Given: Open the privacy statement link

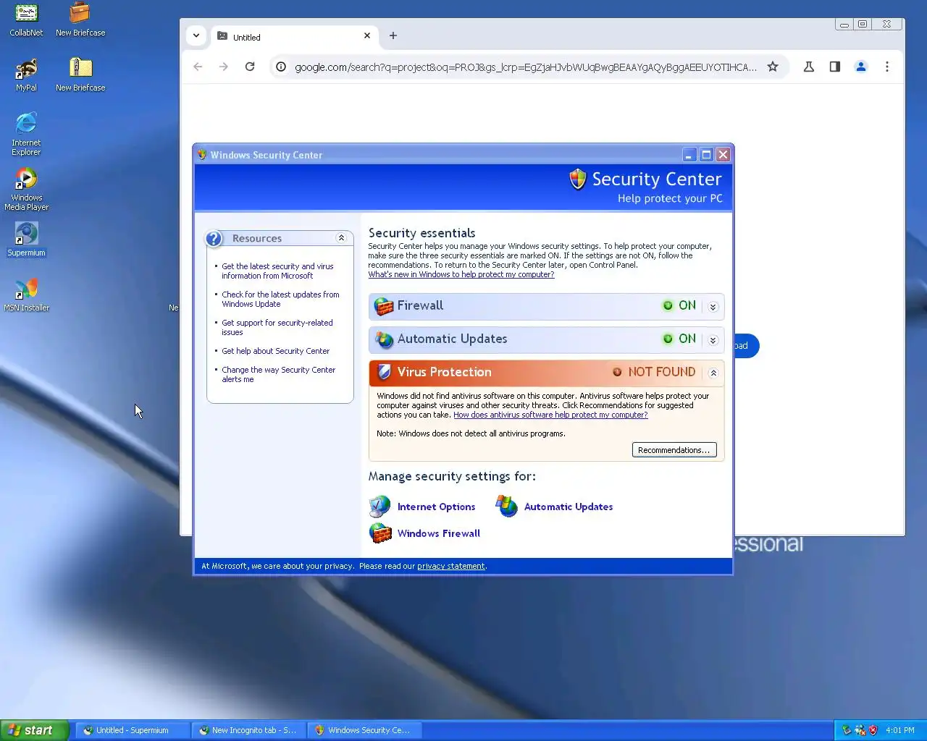Looking at the screenshot, I should point(451,566).
